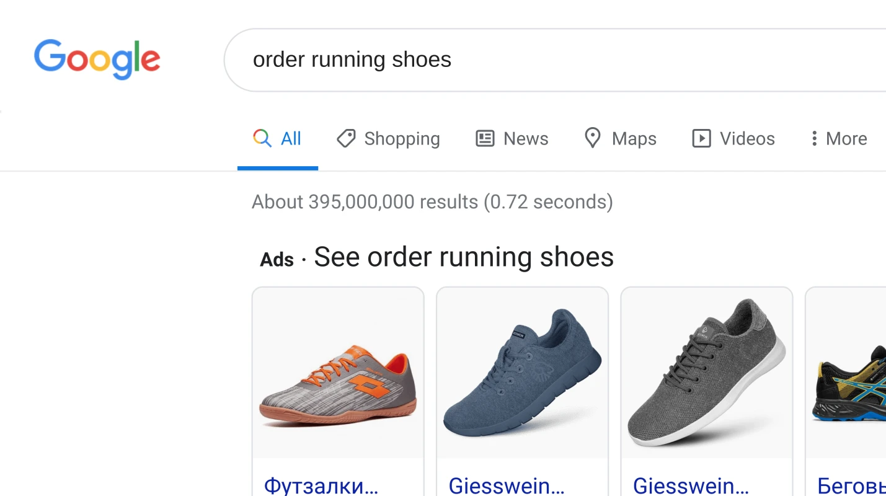Click the price-tag icon beside Shopping
This screenshot has height=496, width=886.
point(346,138)
